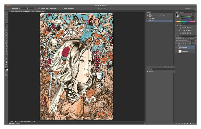Add an Exposure adjustment

188,28
